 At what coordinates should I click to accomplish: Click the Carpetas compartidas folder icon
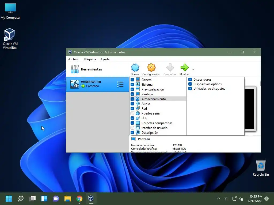coord(138,123)
